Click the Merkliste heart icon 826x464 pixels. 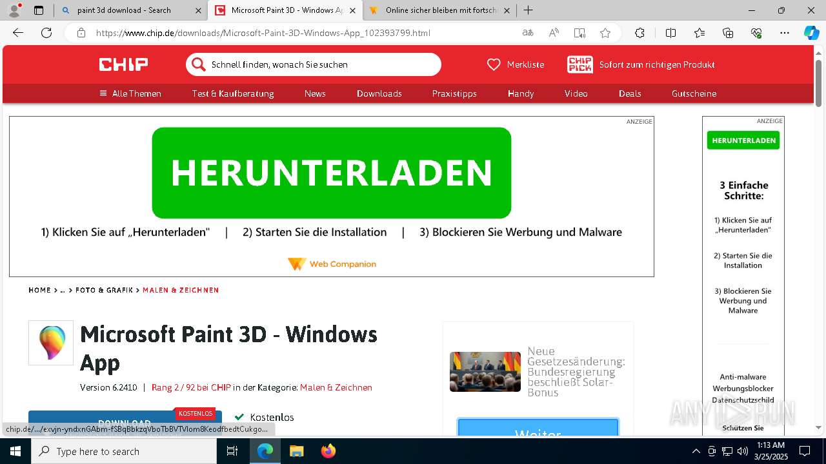(494, 64)
